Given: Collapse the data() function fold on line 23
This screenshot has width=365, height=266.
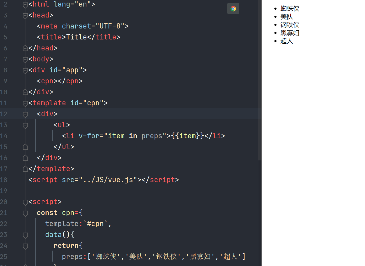Looking at the screenshot, I should coord(25,235).
